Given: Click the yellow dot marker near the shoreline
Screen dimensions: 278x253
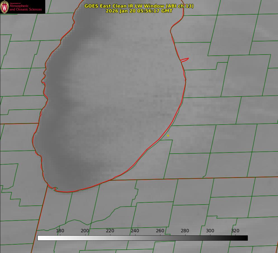Looking at the screenshot, I should tap(168, 136).
